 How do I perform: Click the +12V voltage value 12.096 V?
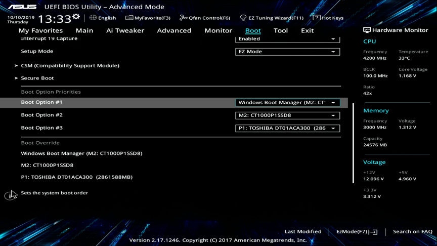373,179
